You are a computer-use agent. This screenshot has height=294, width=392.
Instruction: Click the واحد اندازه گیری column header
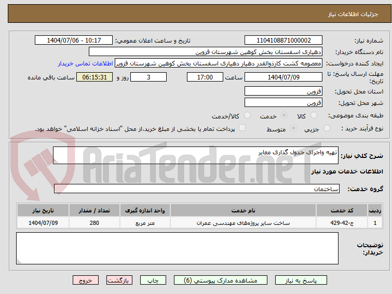pyautogui.click(x=145, y=210)
